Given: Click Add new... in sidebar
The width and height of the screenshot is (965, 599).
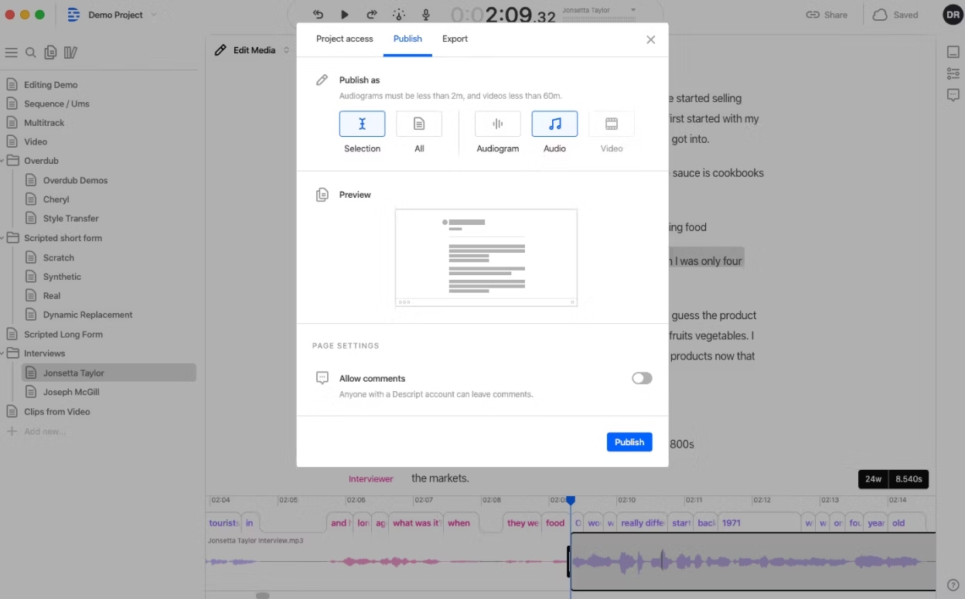Looking at the screenshot, I should [44, 431].
